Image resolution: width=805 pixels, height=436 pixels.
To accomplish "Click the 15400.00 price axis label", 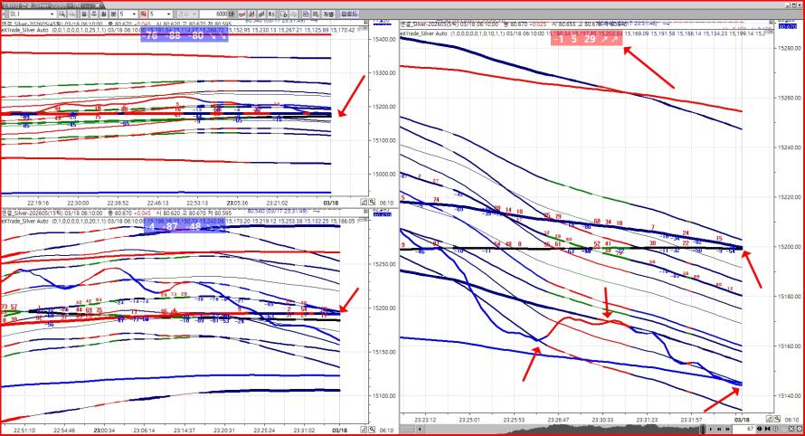I will (x=384, y=39).
